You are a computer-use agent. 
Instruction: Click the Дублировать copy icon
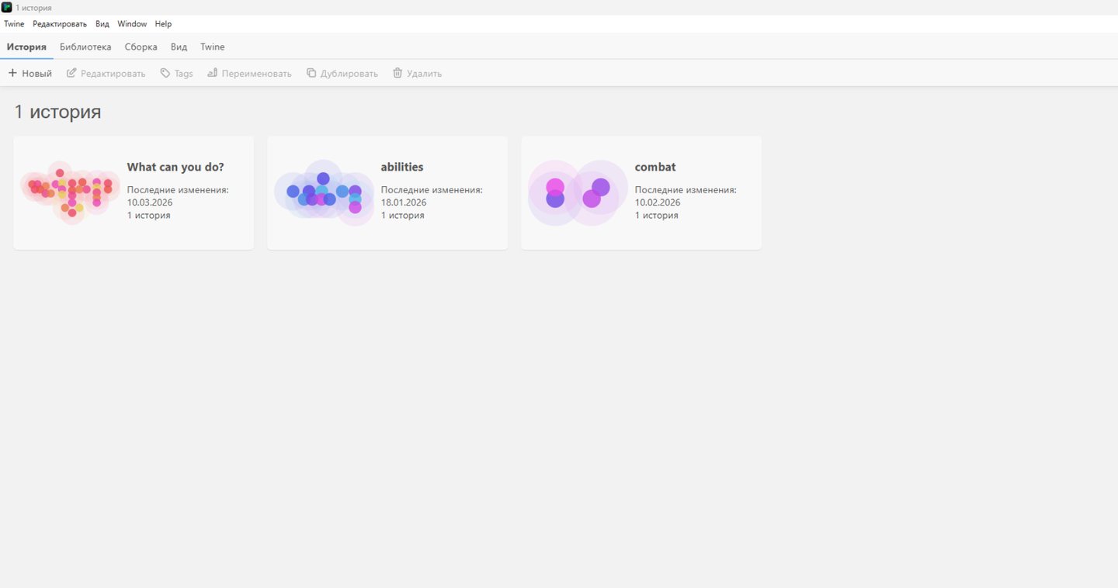[x=311, y=73]
